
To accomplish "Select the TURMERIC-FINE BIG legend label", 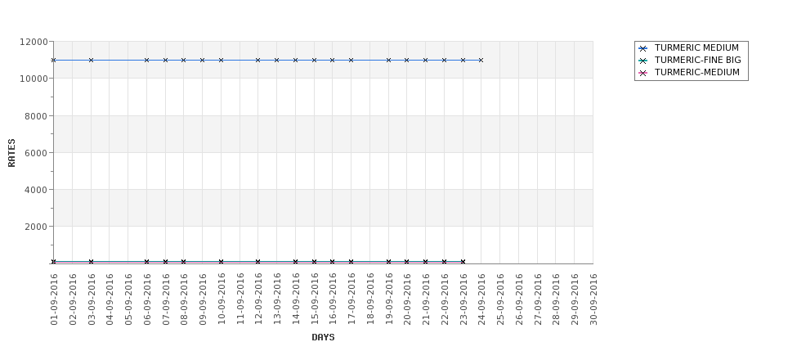I will (x=697, y=61).
